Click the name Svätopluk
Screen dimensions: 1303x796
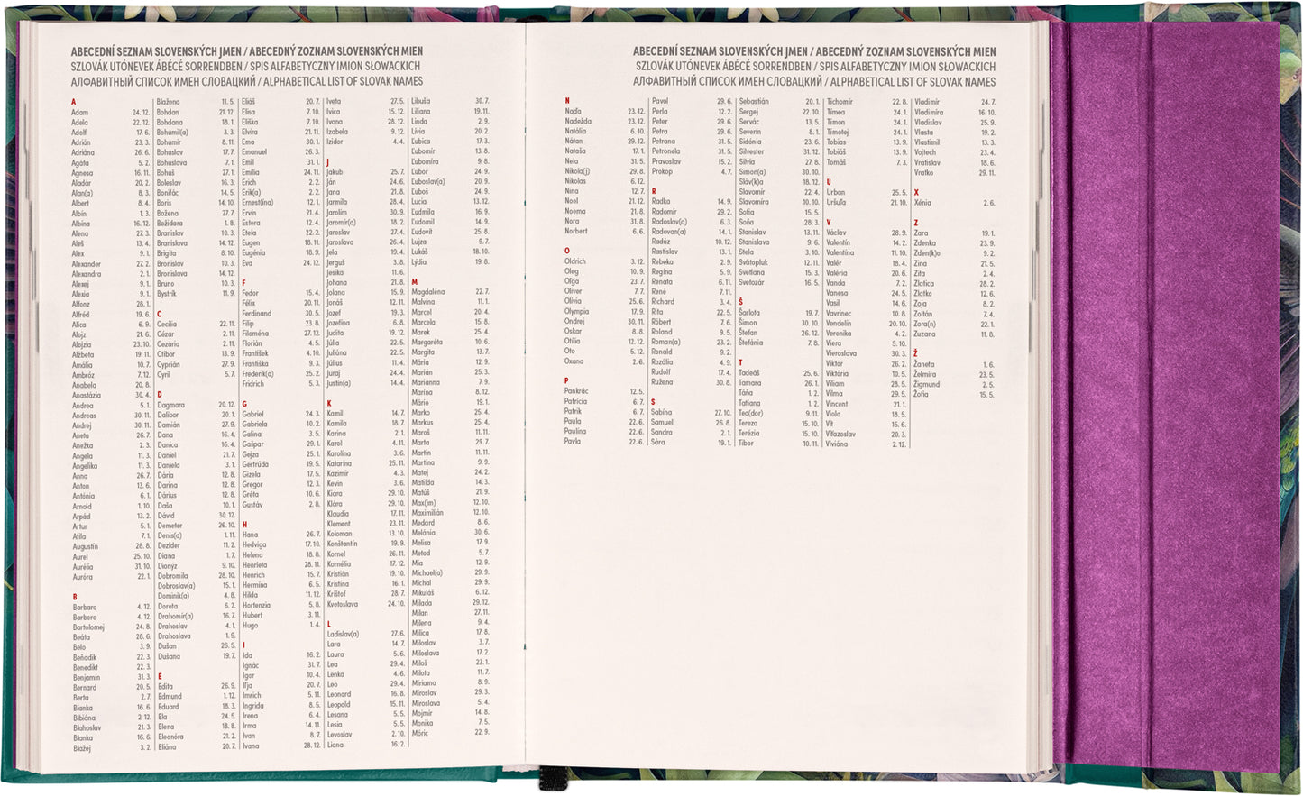pyautogui.click(x=754, y=262)
